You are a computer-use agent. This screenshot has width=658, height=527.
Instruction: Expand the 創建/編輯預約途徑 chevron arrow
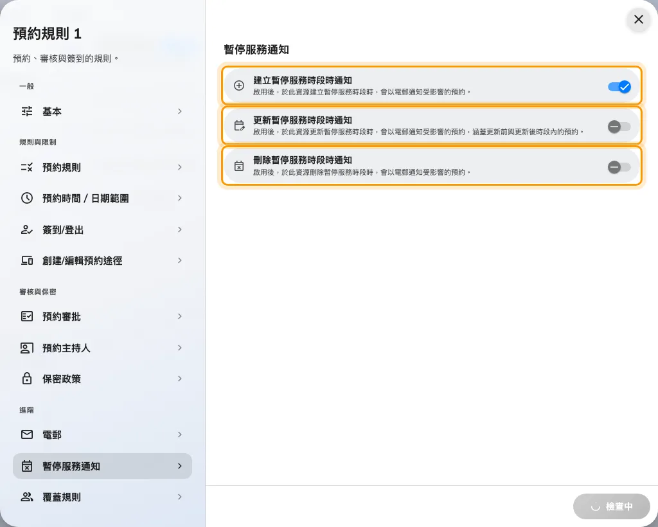180,260
